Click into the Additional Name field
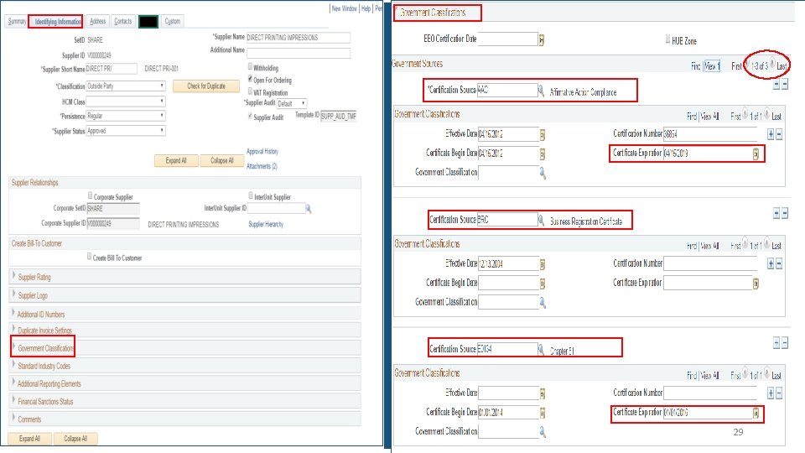Image resolution: width=805 pixels, height=453 pixels. click(299, 53)
